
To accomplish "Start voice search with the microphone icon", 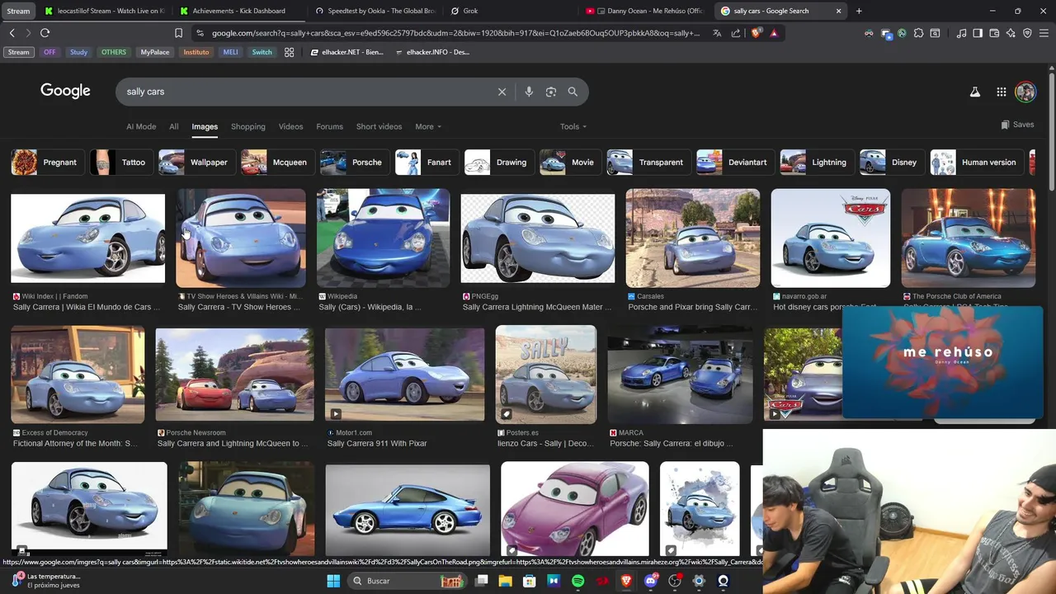I will (x=529, y=92).
